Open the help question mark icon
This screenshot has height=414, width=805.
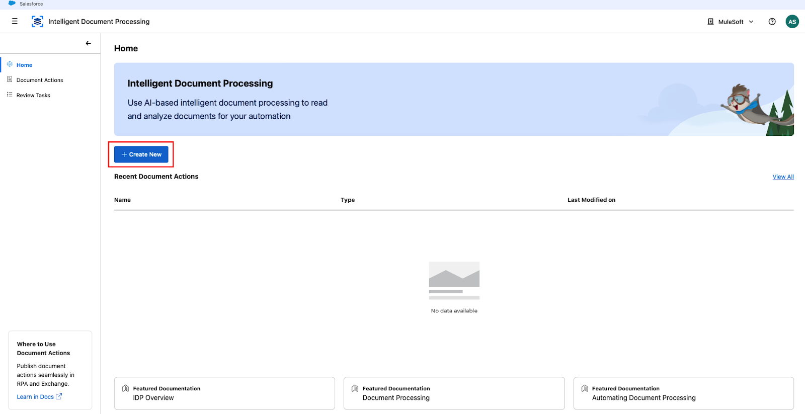(x=772, y=22)
